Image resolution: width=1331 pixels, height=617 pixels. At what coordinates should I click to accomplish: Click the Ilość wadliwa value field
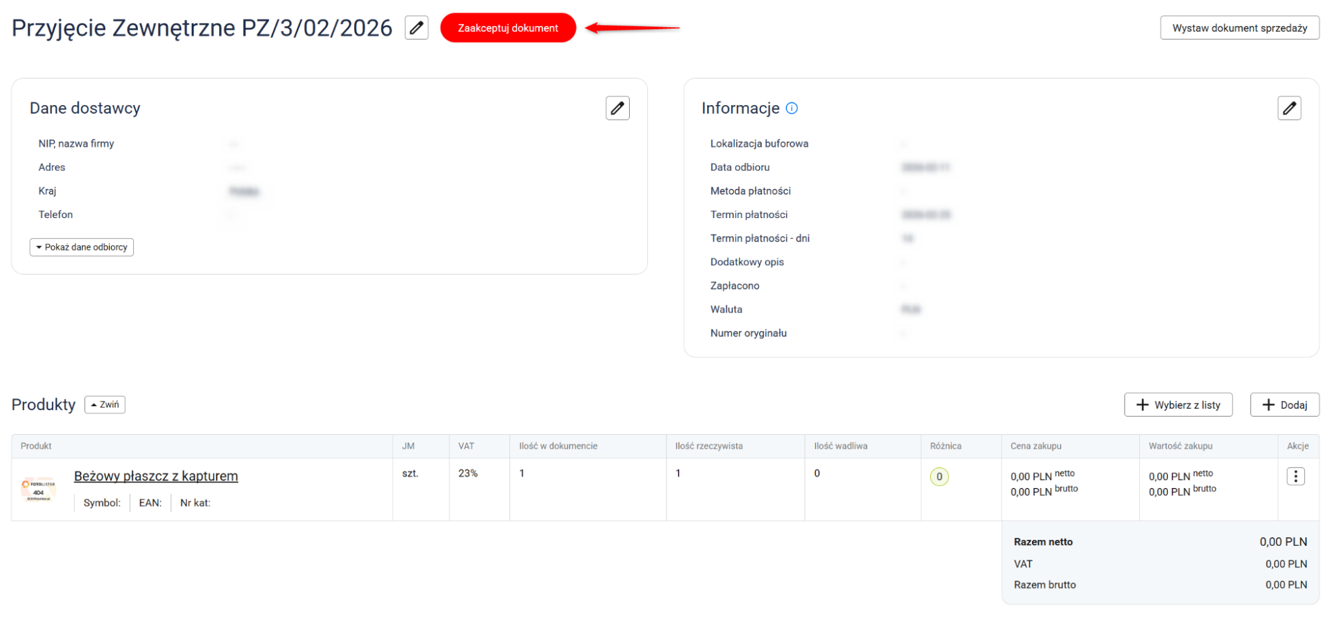point(817,473)
